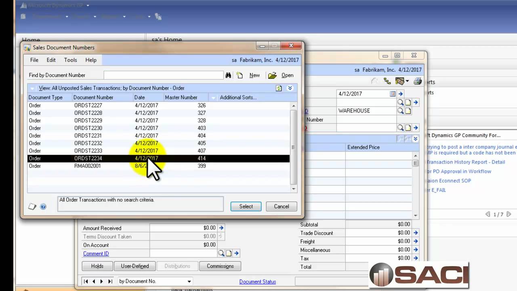Open the Edit menu
Image resolution: width=517 pixels, height=291 pixels.
[x=51, y=60]
